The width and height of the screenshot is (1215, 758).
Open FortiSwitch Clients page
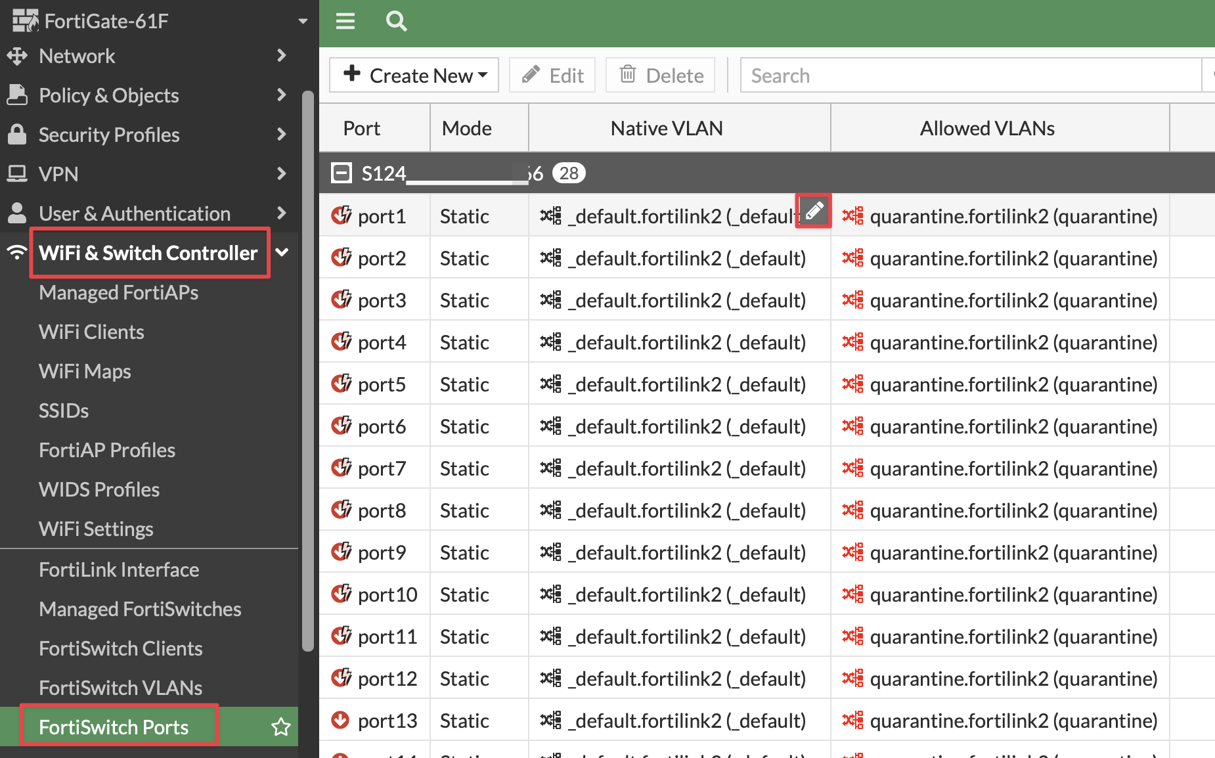(121, 648)
